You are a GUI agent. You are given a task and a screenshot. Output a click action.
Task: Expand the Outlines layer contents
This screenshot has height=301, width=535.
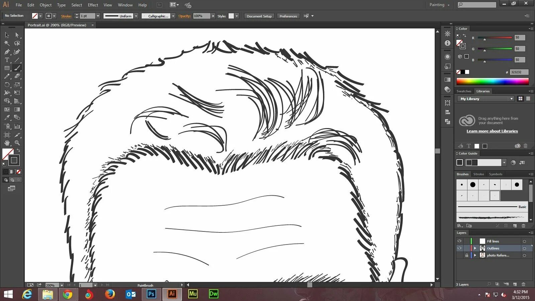(475, 248)
